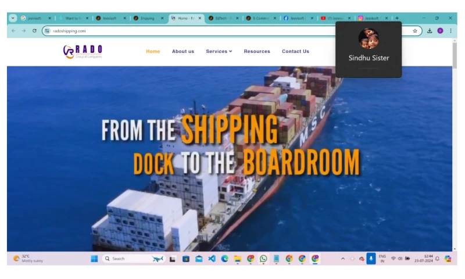
Task: Go back using browser back arrow
Action: 13,31
